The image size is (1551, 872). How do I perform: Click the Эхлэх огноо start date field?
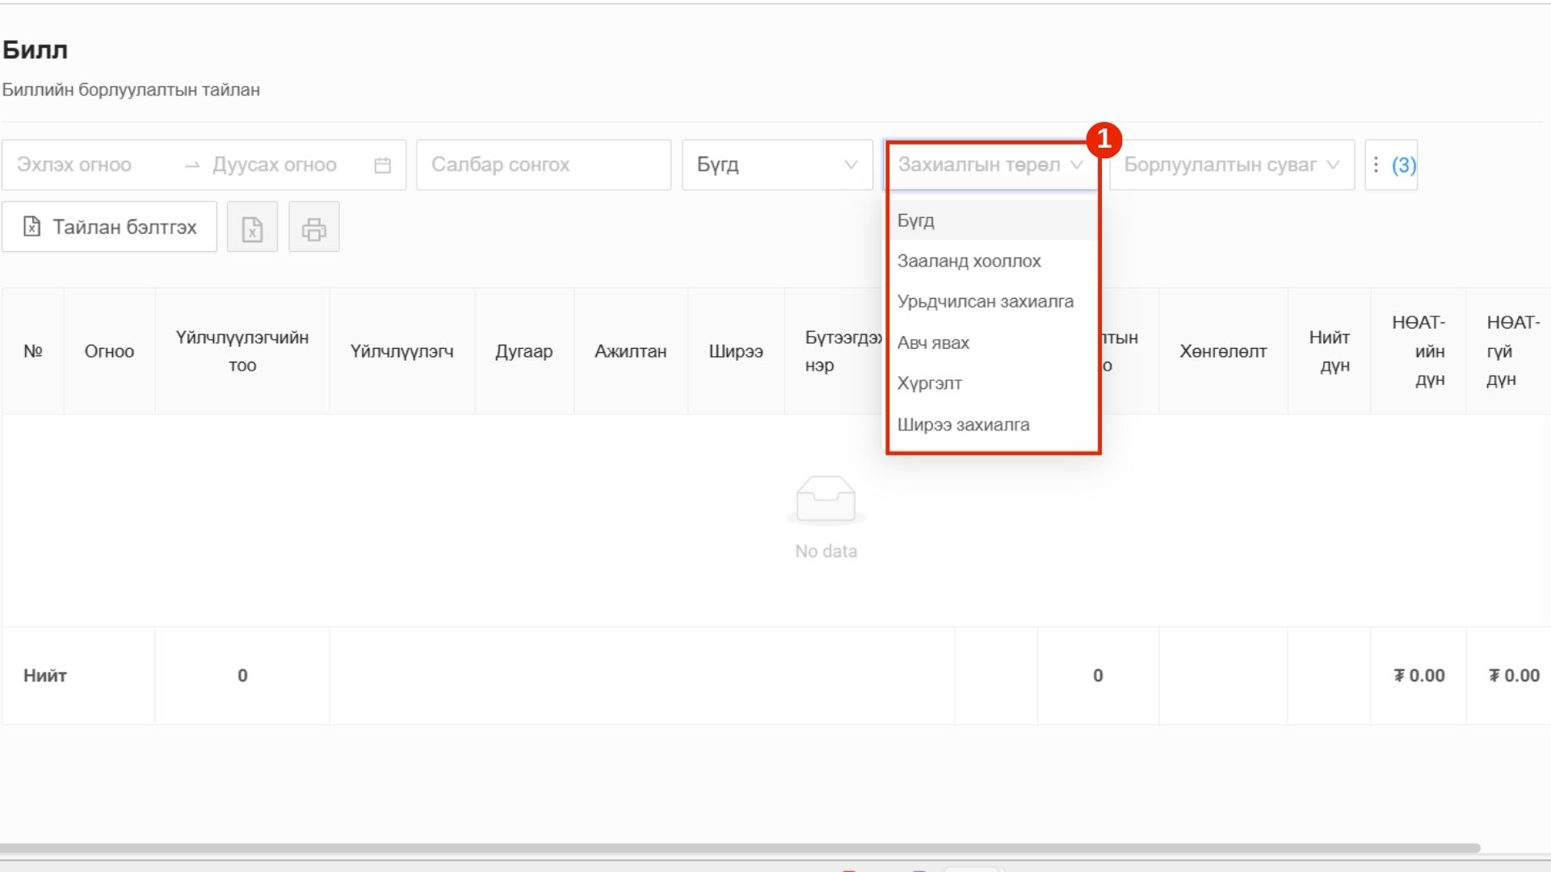point(74,166)
